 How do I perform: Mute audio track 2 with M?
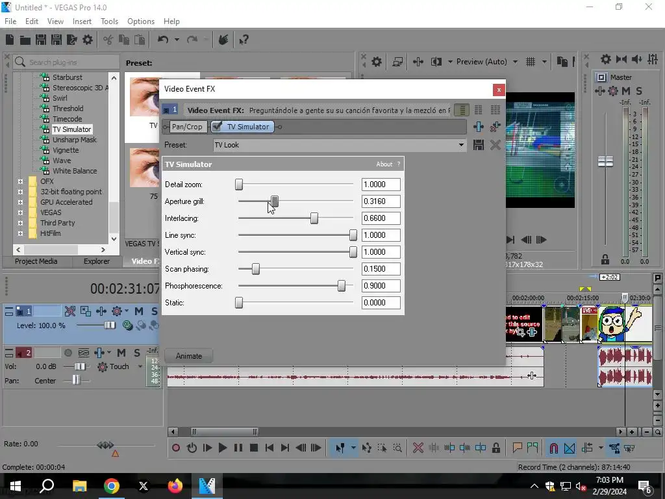[x=121, y=353]
